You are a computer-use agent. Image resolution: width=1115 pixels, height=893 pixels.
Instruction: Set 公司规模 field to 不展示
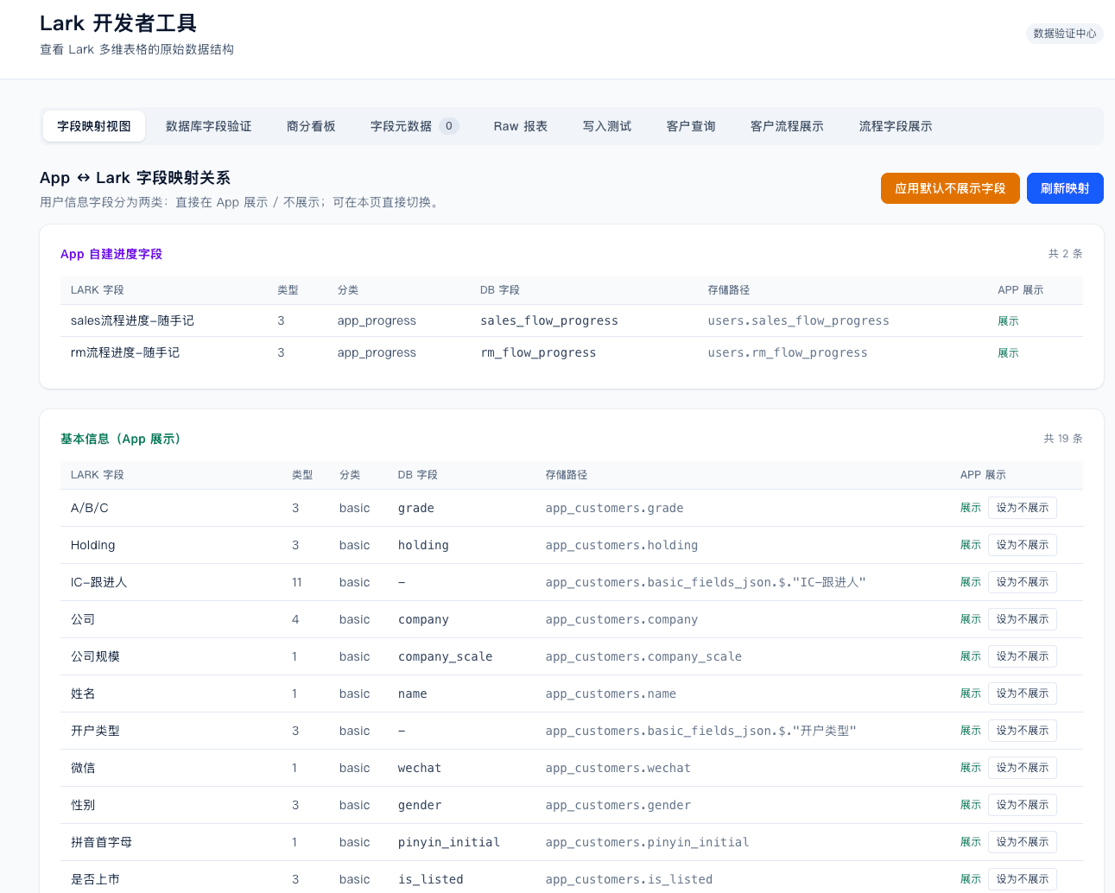pyautogui.click(x=1023, y=656)
